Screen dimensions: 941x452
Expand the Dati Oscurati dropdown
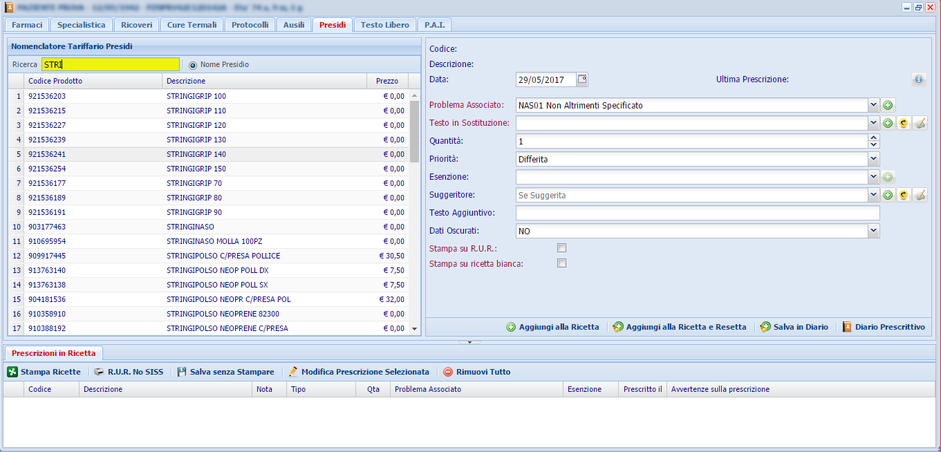point(874,231)
